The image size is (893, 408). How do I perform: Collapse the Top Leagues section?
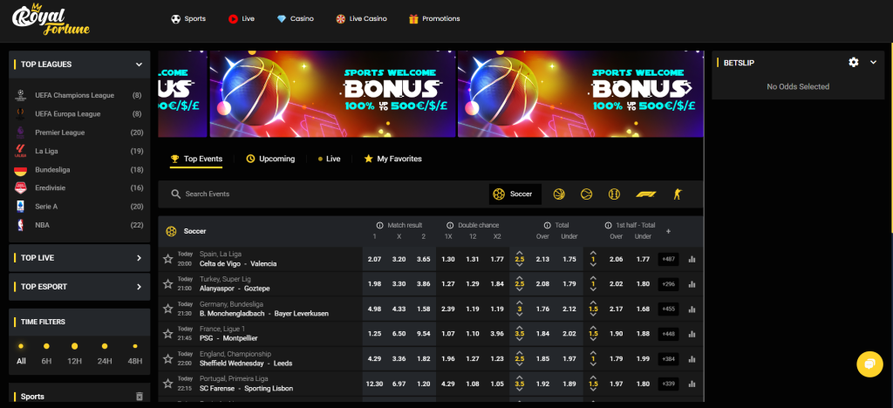[139, 65]
